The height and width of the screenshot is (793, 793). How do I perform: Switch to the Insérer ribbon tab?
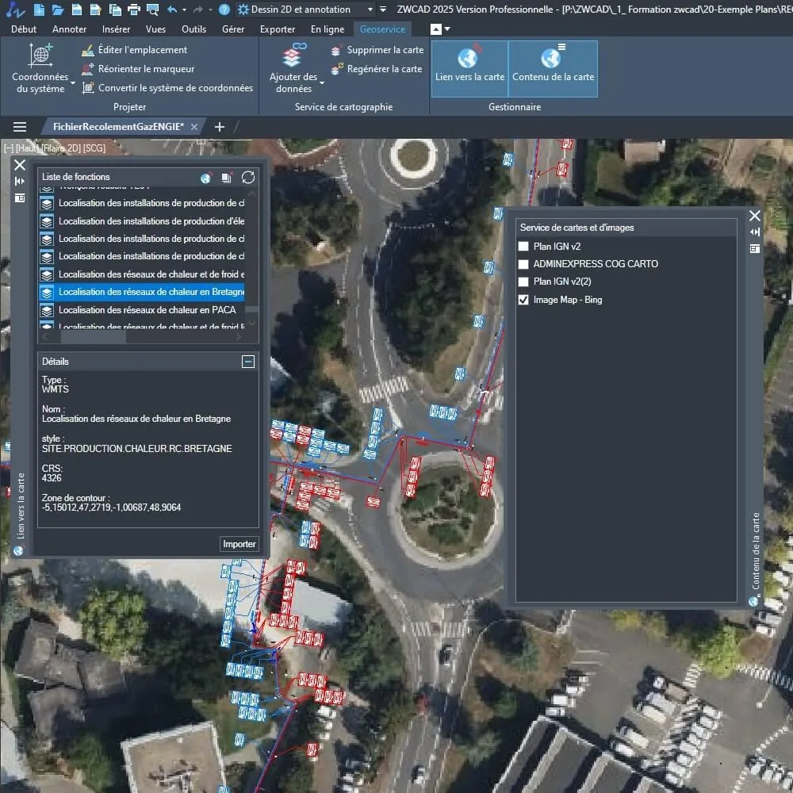click(116, 29)
